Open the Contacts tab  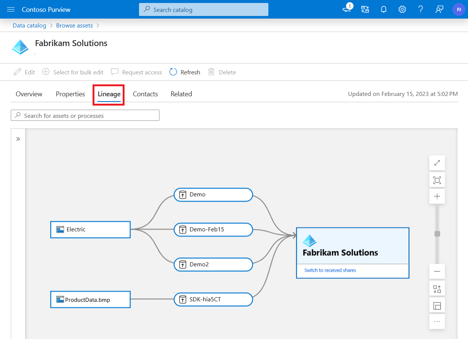145,94
